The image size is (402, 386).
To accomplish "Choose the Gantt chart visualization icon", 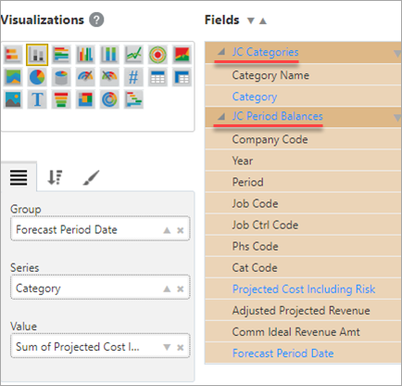I will tap(133, 99).
